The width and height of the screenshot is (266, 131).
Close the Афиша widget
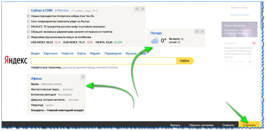[x=83, y=77]
